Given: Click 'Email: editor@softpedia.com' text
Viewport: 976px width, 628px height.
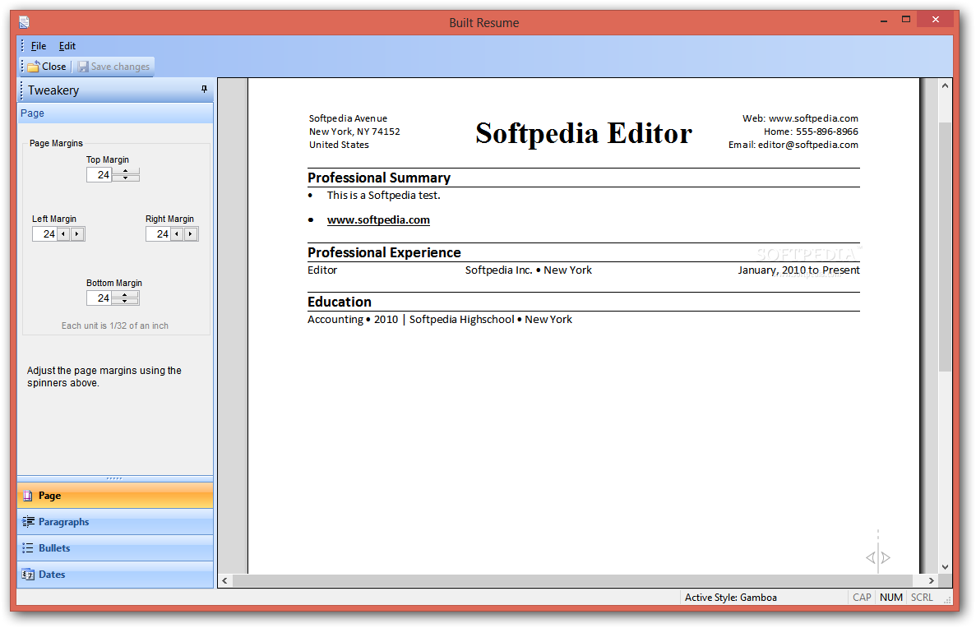Looking at the screenshot, I should [793, 145].
